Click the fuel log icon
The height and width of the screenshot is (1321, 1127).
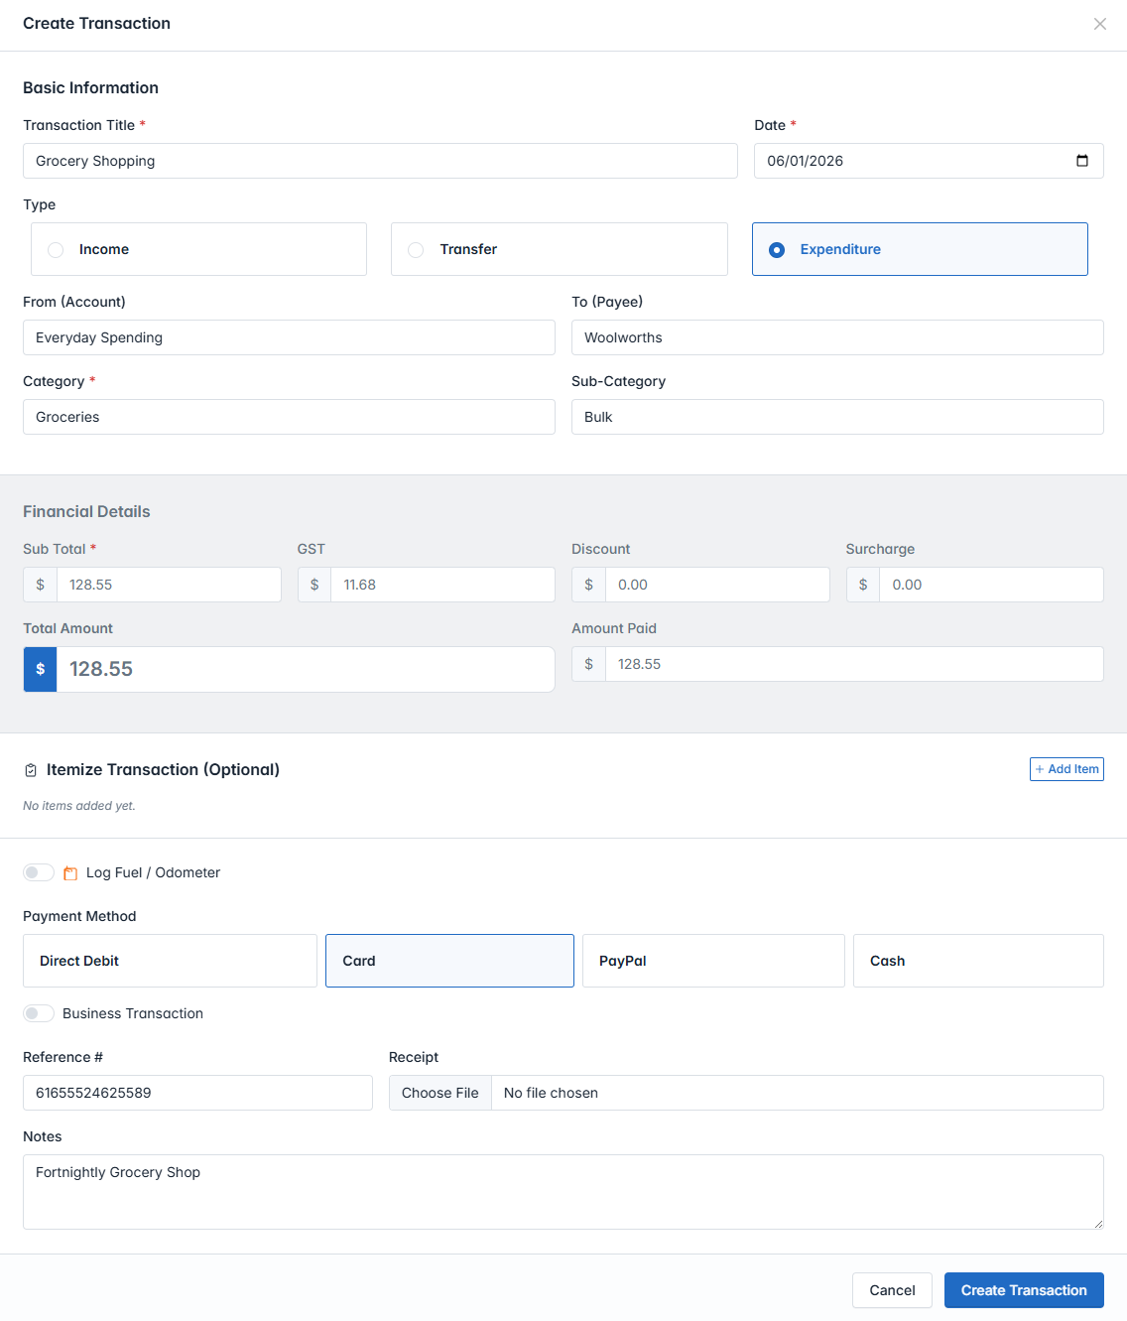(x=70, y=873)
